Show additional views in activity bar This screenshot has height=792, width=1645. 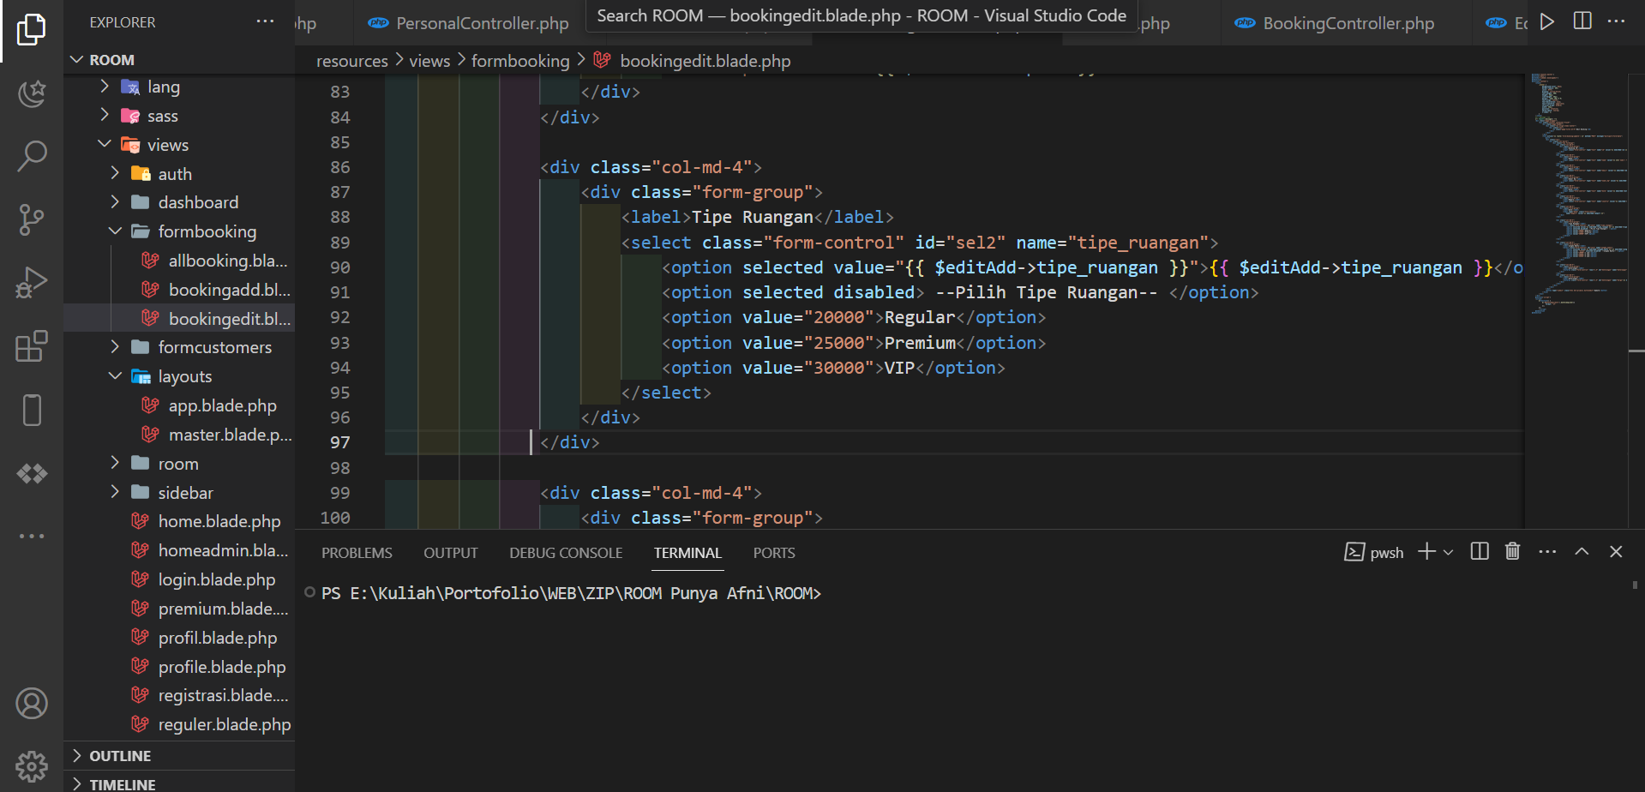point(32,537)
